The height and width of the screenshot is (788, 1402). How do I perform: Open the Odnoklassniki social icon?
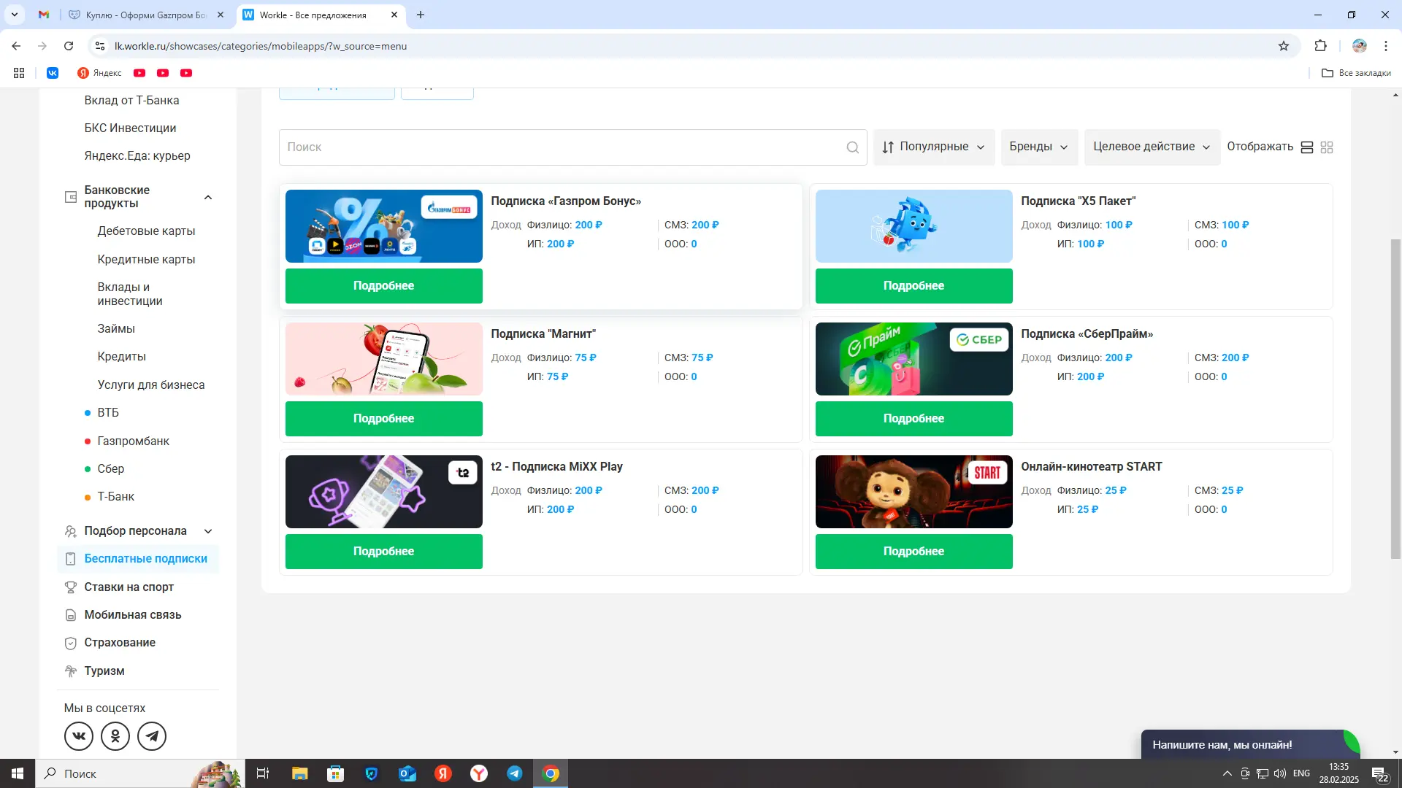pyautogui.click(x=115, y=735)
